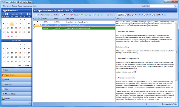This screenshot has height=107, width=179.
Task: Click the Notes scrollbar down arrow
Action: tap(176, 101)
